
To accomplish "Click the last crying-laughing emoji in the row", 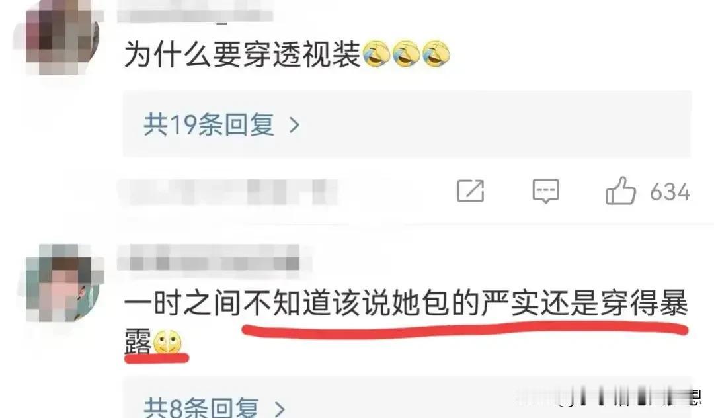I will click(x=436, y=54).
